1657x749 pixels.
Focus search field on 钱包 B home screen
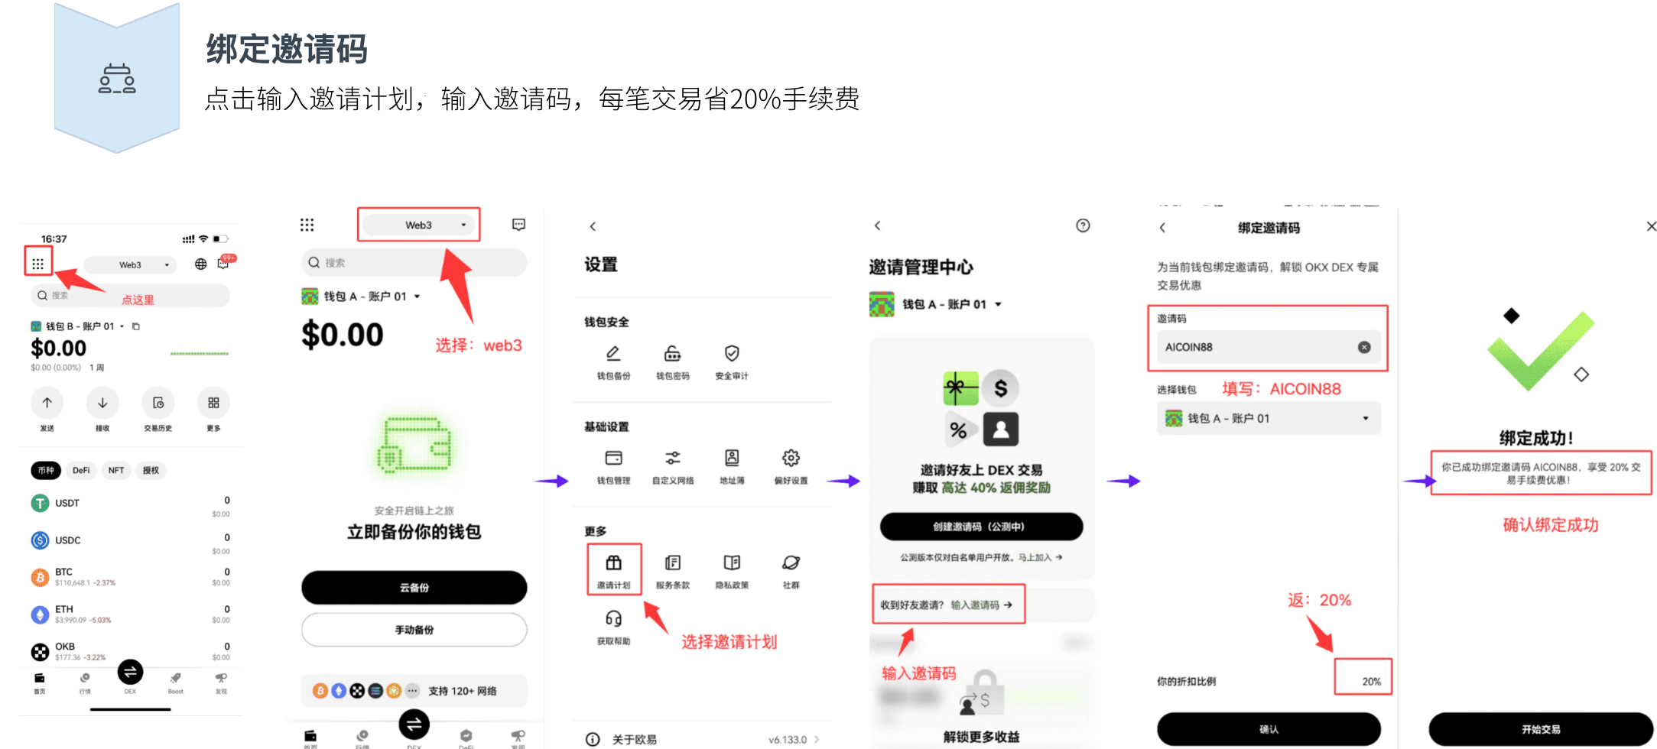click(x=130, y=296)
